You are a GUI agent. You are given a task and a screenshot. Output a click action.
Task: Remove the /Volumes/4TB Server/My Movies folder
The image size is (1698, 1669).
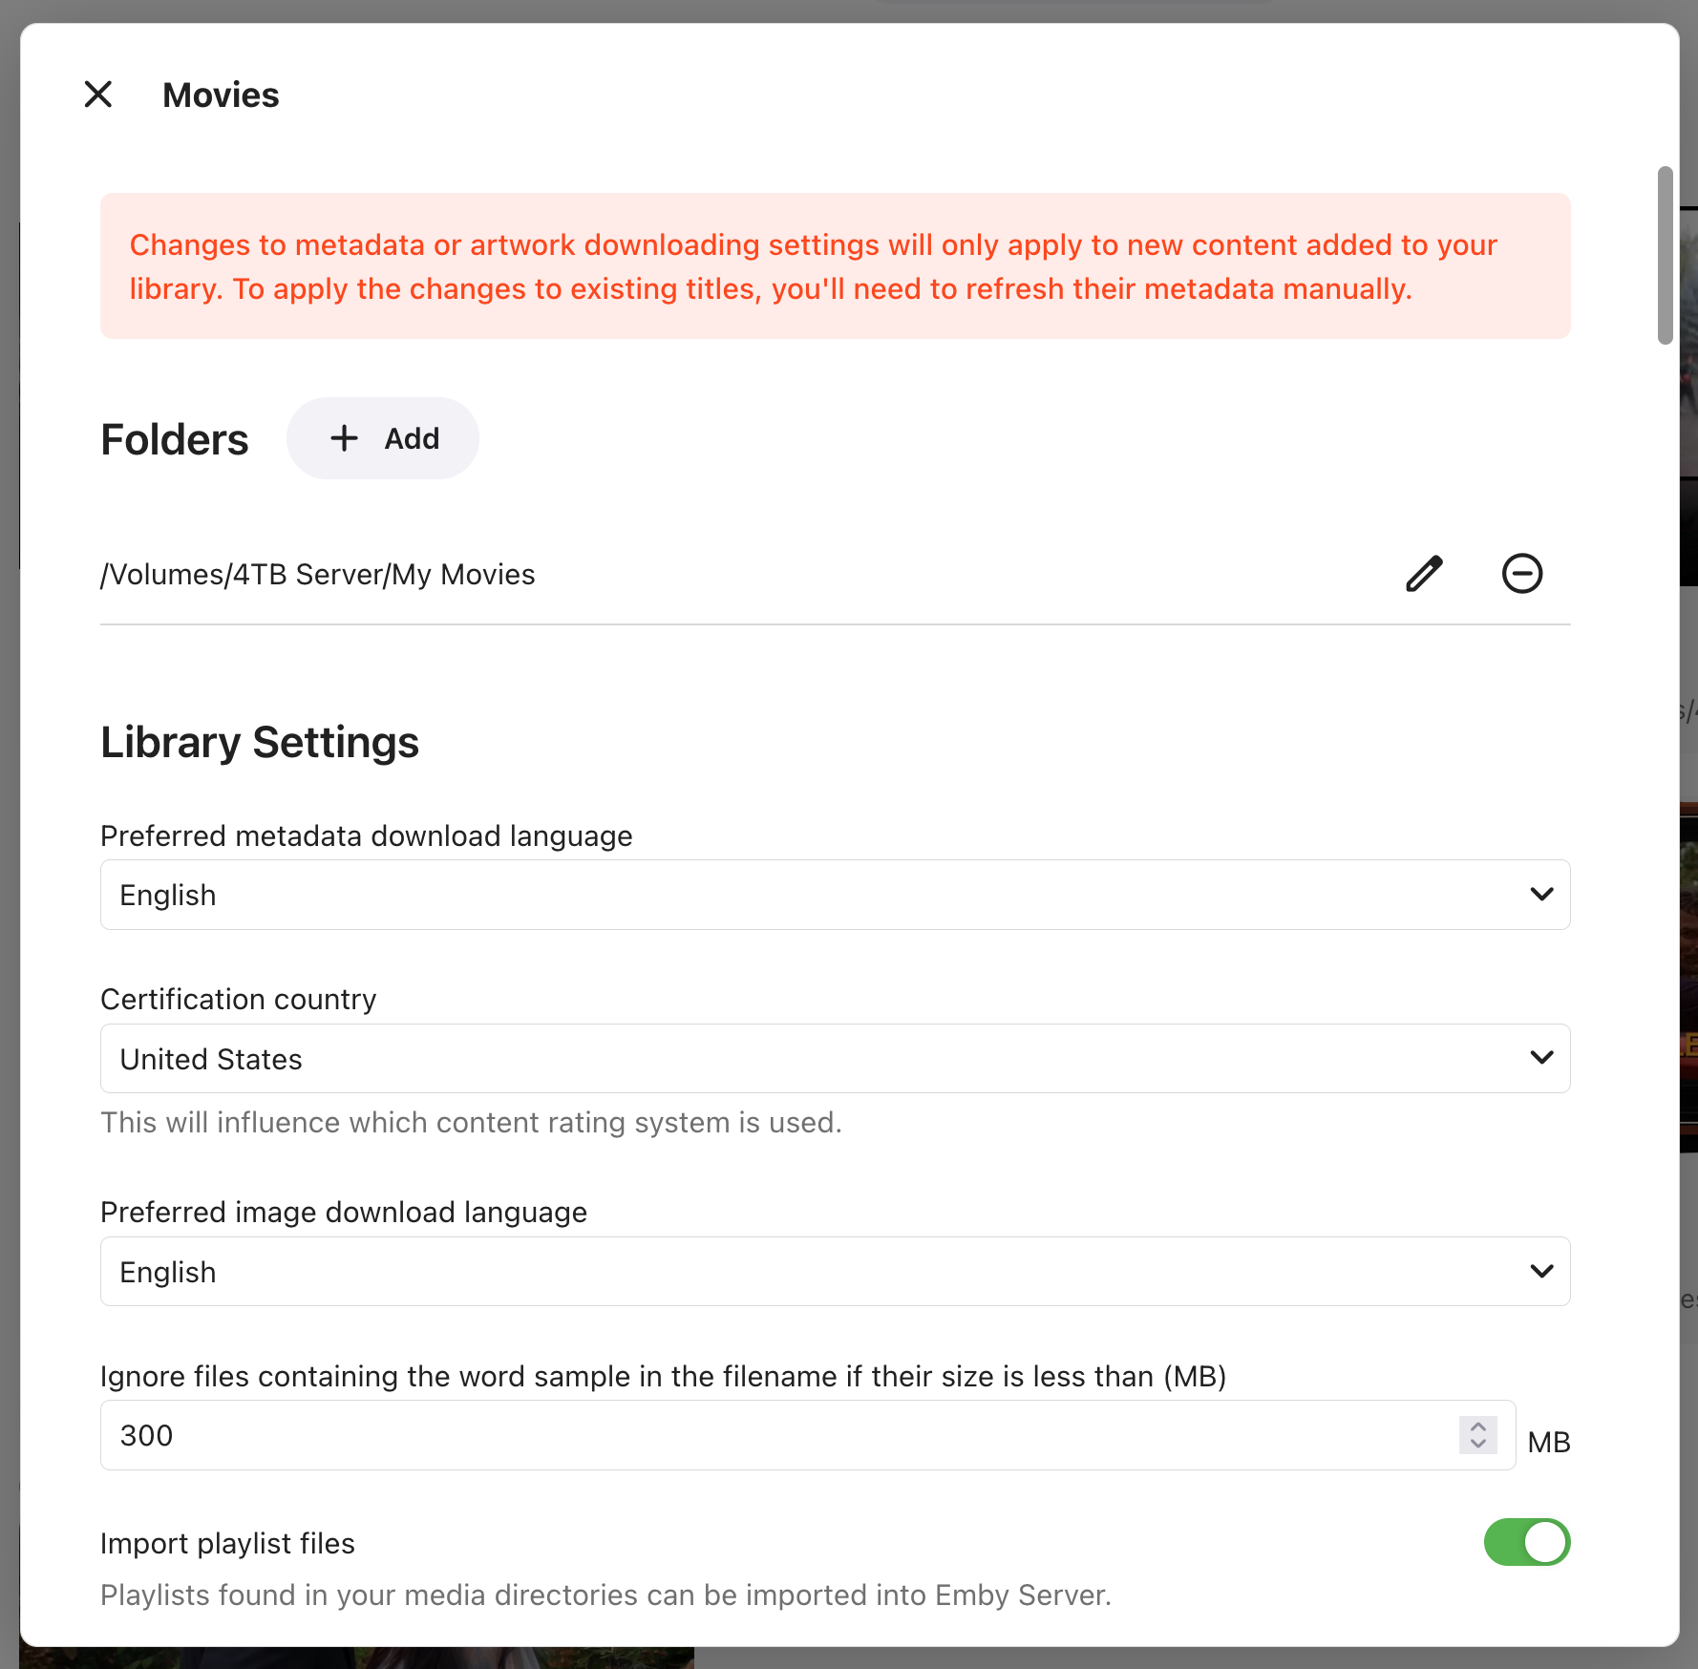pyautogui.click(x=1522, y=574)
